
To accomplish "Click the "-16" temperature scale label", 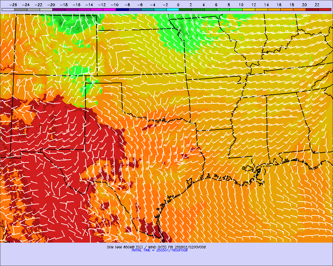I will pos(76,5).
